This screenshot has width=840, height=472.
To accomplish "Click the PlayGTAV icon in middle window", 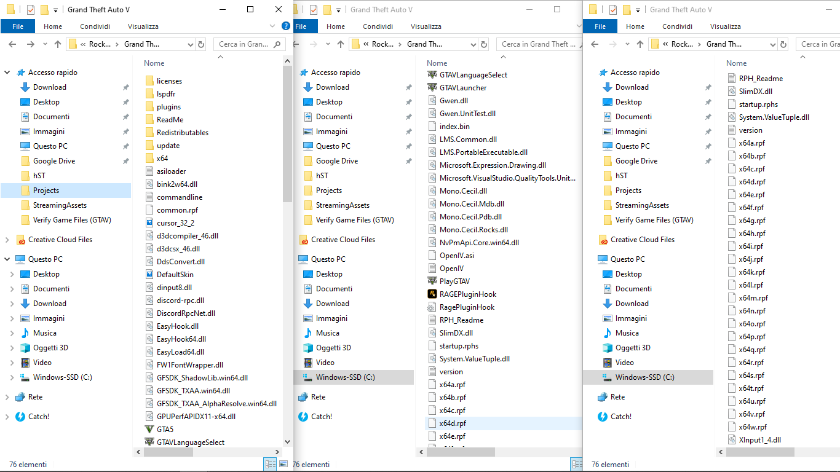I will coord(432,281).
